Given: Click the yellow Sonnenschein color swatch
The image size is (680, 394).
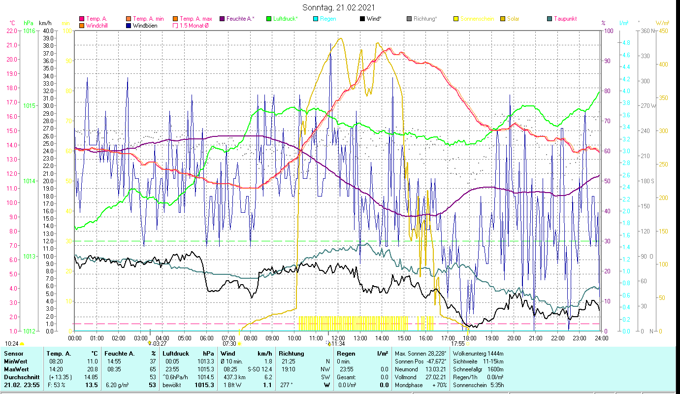Looking at the screenshot, I should 456,19.
